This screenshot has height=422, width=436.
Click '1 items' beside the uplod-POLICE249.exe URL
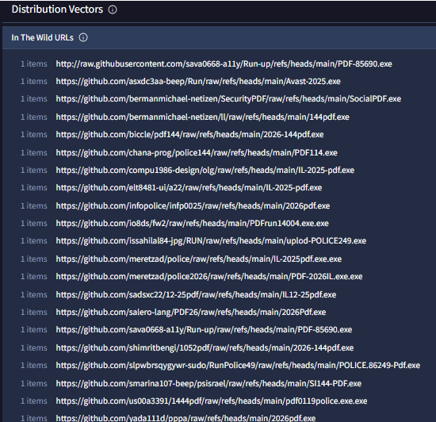pos(34,241)
